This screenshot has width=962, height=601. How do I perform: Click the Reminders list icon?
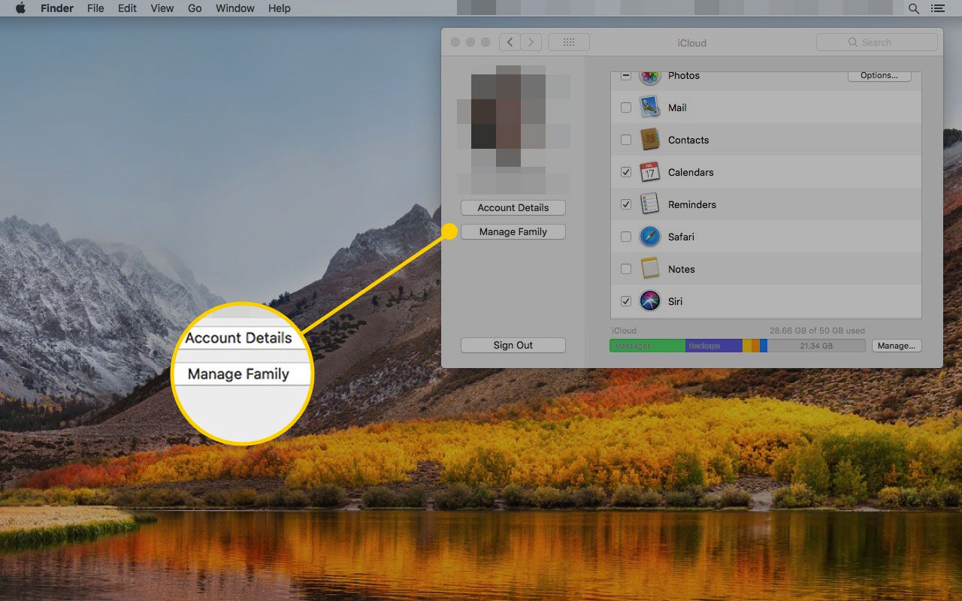click(649, 204)
